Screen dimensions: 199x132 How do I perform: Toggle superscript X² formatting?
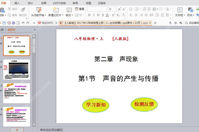pyautogui.click(x=113, y=15)
